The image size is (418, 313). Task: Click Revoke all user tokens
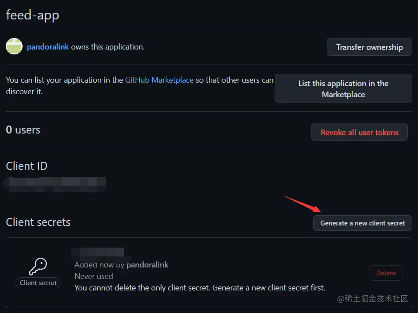pos(359,132)
